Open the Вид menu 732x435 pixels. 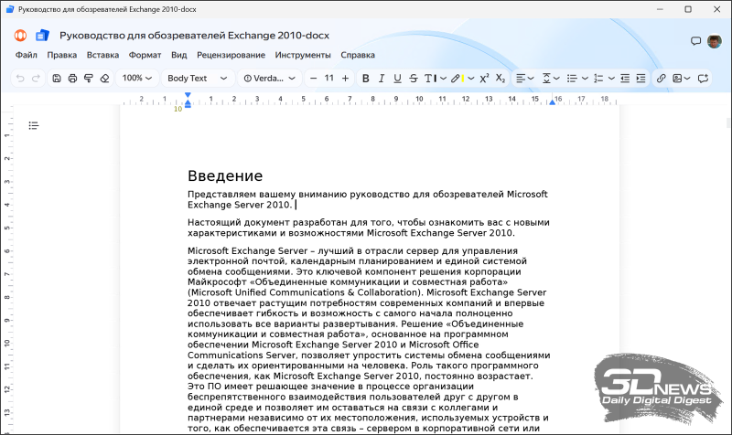coord(178,55)
